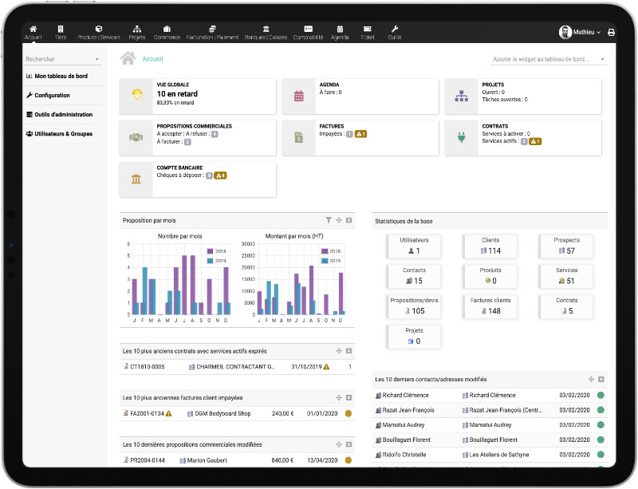Click the À facturer count badge

(x=187, y=142)
